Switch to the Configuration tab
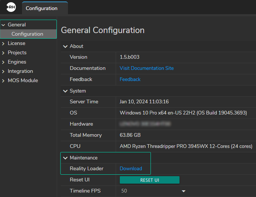 [x=41, y=8]
